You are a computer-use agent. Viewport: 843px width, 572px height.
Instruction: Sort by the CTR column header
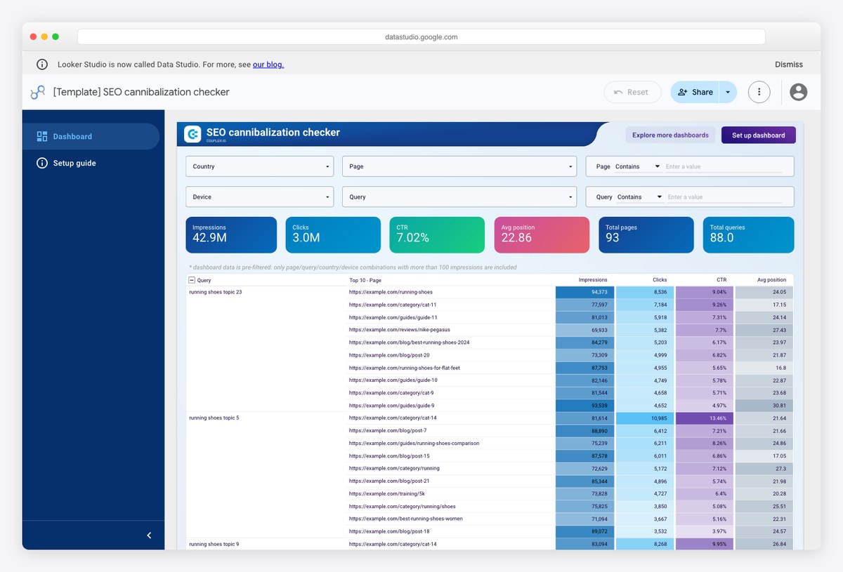click(x=721, y=280)
